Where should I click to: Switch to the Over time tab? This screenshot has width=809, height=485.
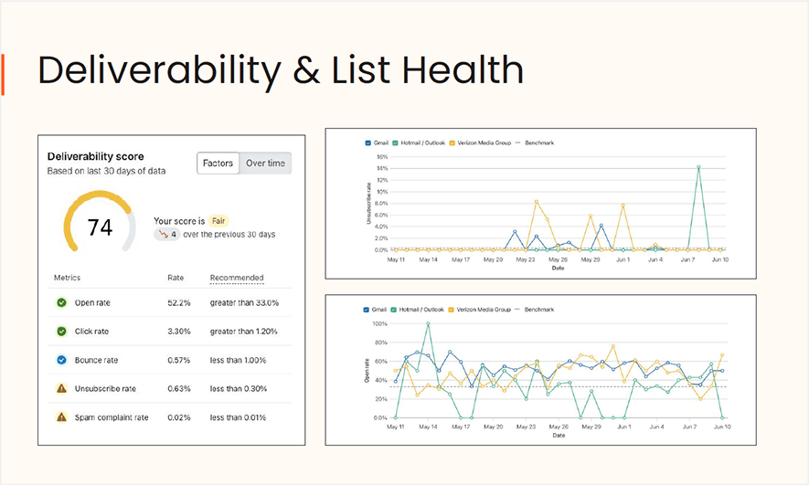pyautogui.click(x=265, y=163)
